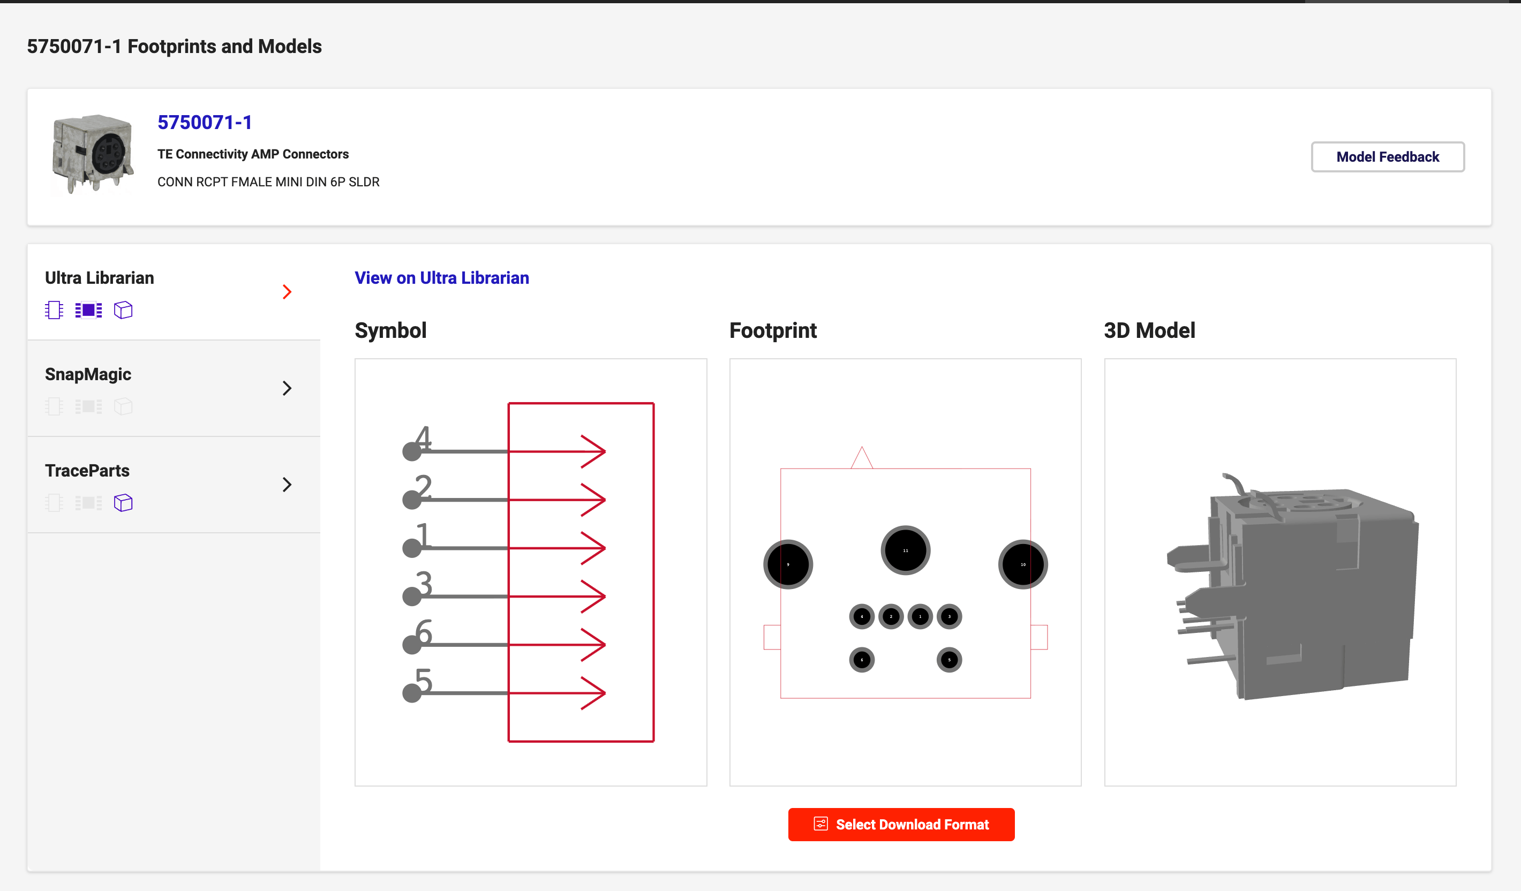Click the connector product photo thumbnail
The width and height of the screenshot is (1521, 891).
tap(92, 153)
